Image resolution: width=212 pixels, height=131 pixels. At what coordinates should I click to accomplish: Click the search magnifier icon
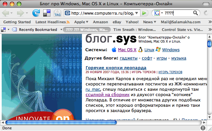[196, 13]
